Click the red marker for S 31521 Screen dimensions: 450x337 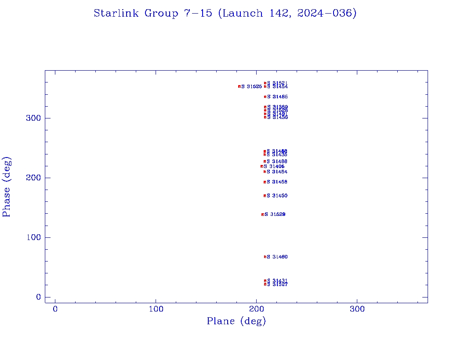tap(265, 83)
